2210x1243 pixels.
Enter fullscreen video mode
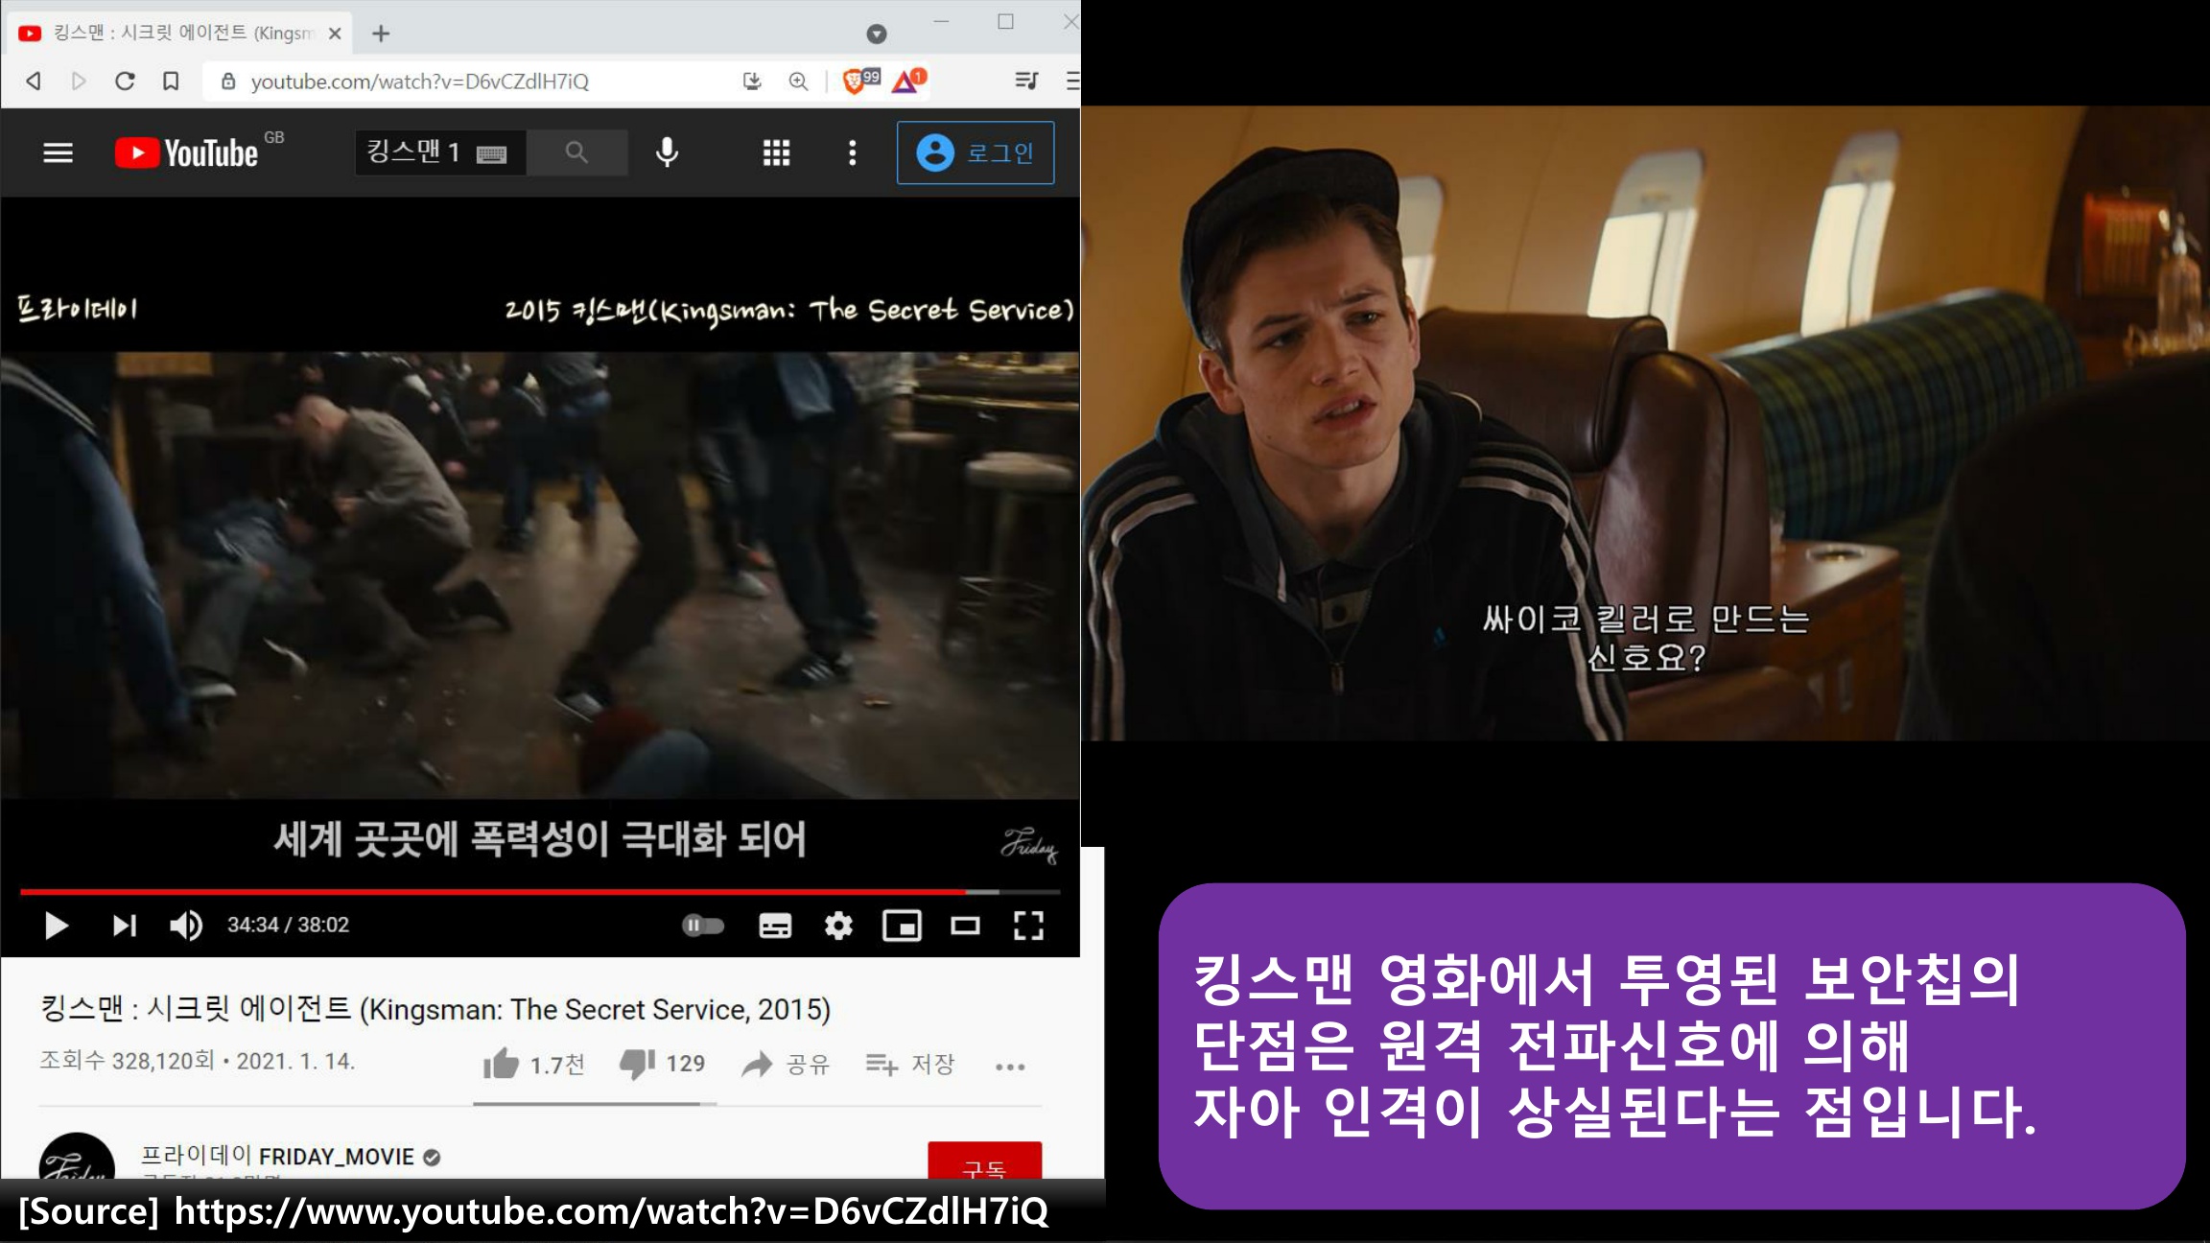click(x=1028, y=925)
